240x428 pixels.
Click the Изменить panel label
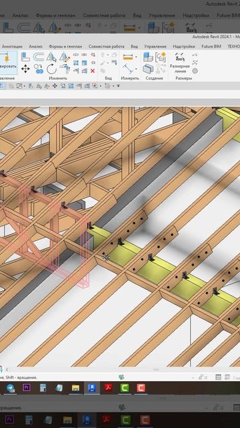[x=58, y=78]
